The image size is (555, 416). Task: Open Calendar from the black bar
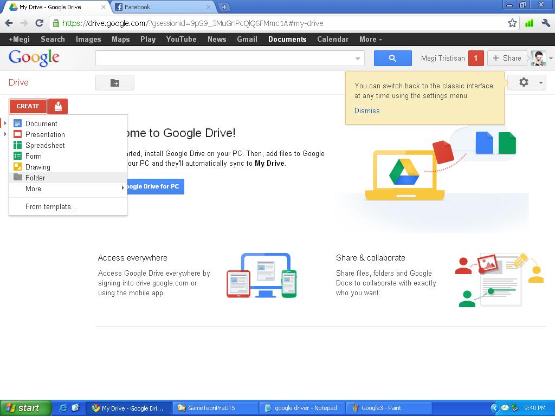pyautogui.click(x=333, y=39)
